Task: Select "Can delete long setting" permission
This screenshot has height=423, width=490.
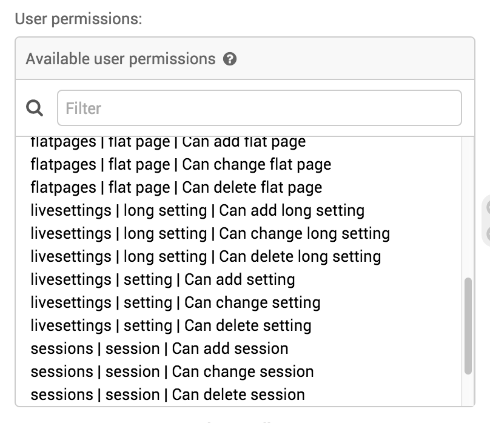Action: tap(206, 257)
